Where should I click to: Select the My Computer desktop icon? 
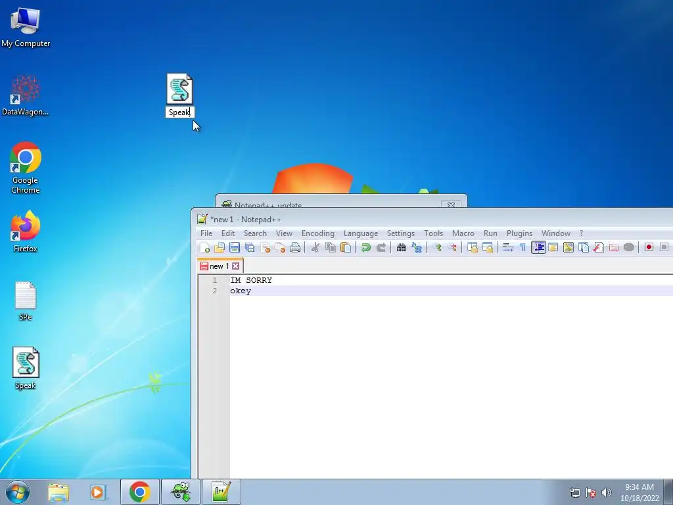tap(26, 26)
